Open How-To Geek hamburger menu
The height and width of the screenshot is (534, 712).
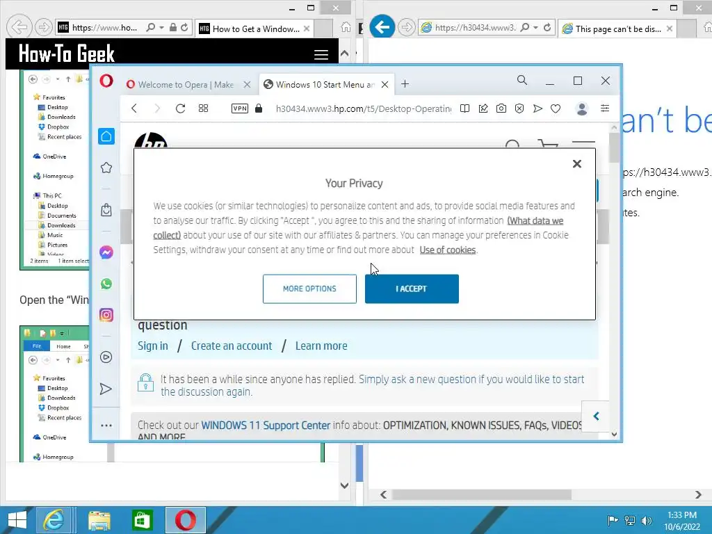[321, 55]
